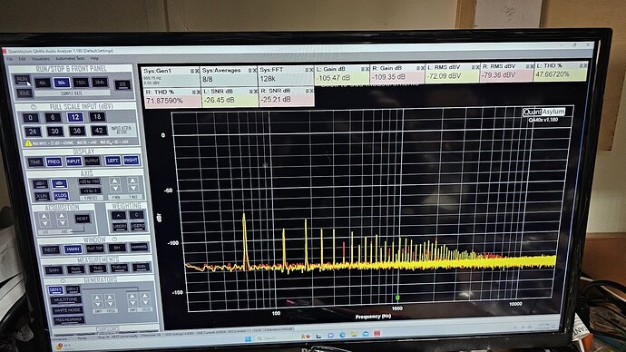
Task: Close the Sys:FFT tile
Action: 311,70
